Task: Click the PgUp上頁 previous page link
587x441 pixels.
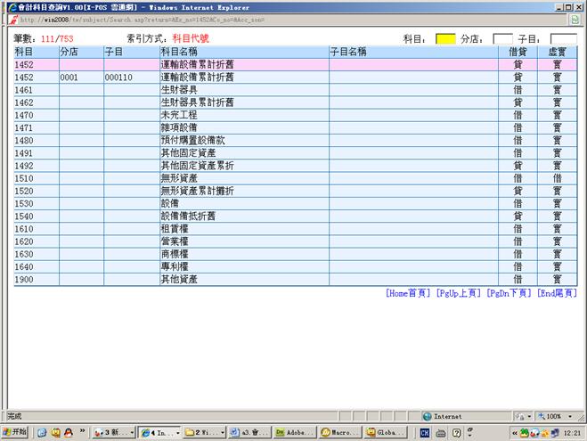Action: [459, 293]
